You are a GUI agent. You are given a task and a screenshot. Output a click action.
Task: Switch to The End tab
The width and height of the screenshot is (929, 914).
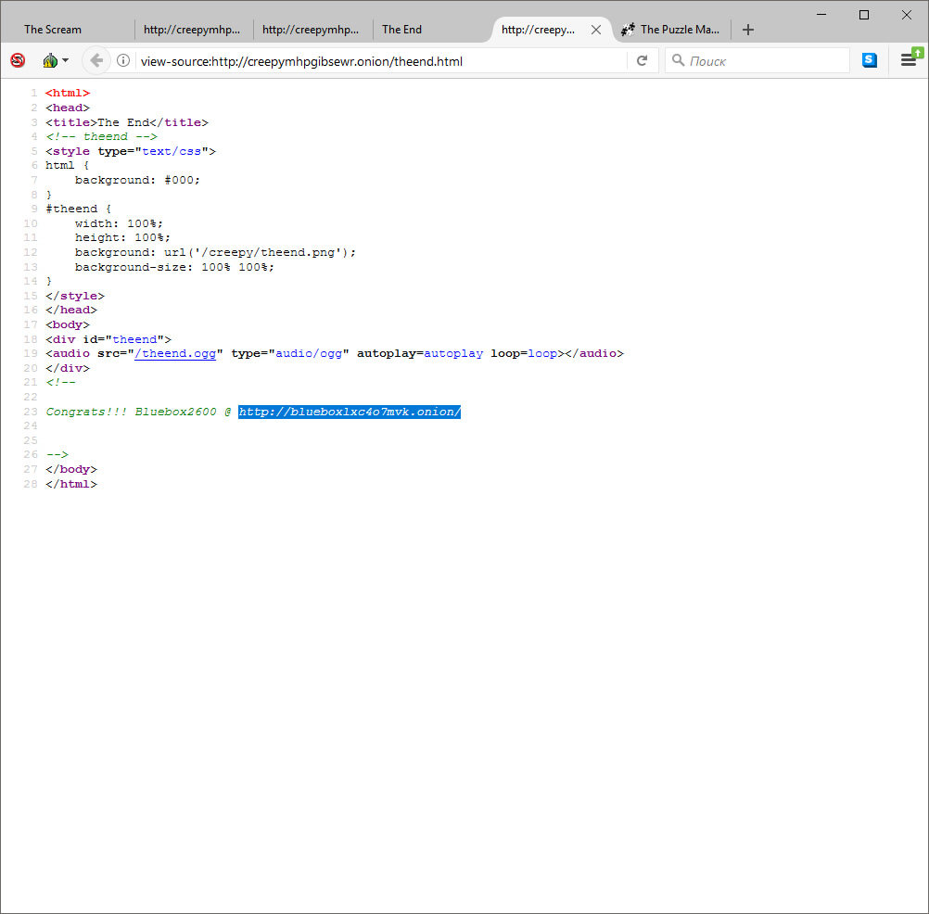(401, 30)
